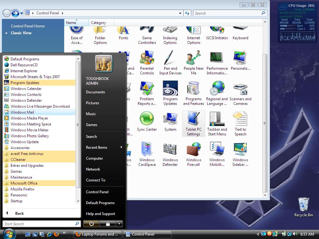
Task: Open Game Controllers applet
Action: 147,35
